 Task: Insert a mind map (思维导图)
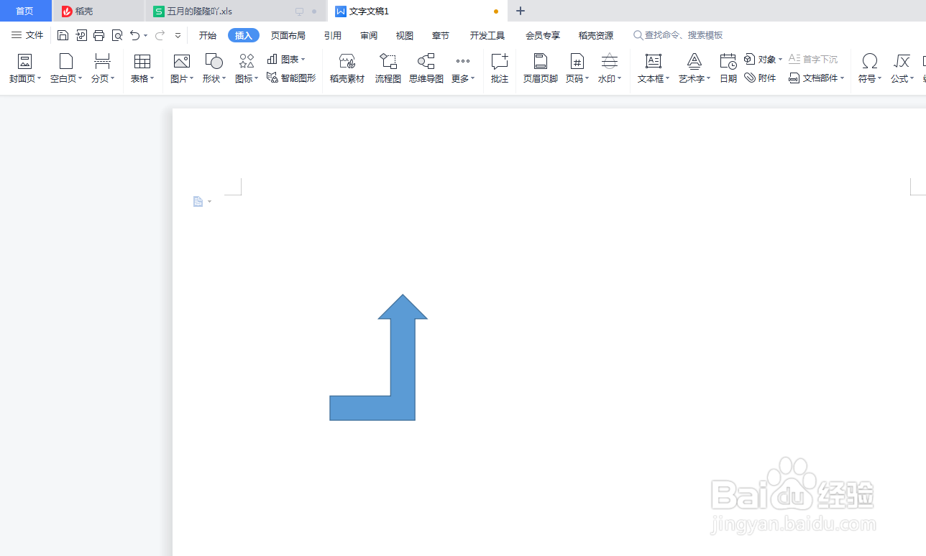click(426, 68)
